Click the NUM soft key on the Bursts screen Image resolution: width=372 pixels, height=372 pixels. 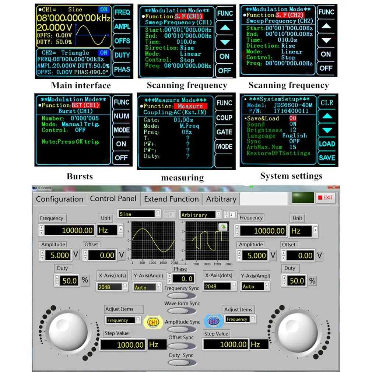(122, 116)
